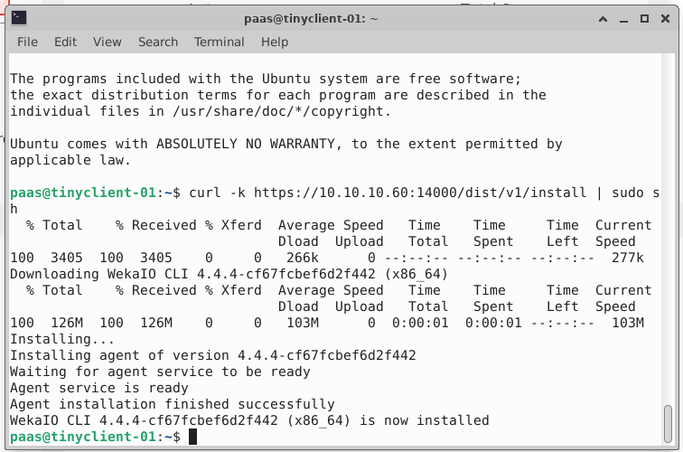
Task: Click the 'Installing...' line
Action: (x=62, y=339)
